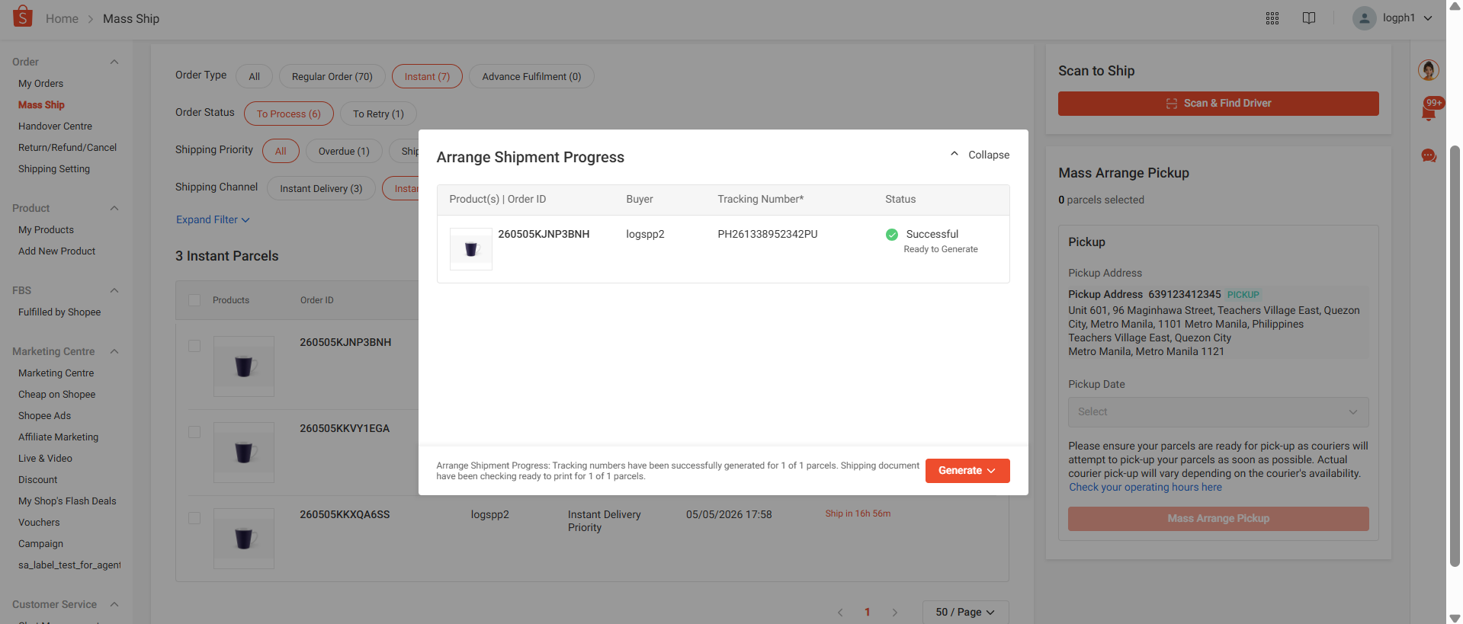Open Check your operating hours here link
Image resolution: width=1463 pixels, height=624 pixels.
pyautogui.click(x=1145, y=488)
